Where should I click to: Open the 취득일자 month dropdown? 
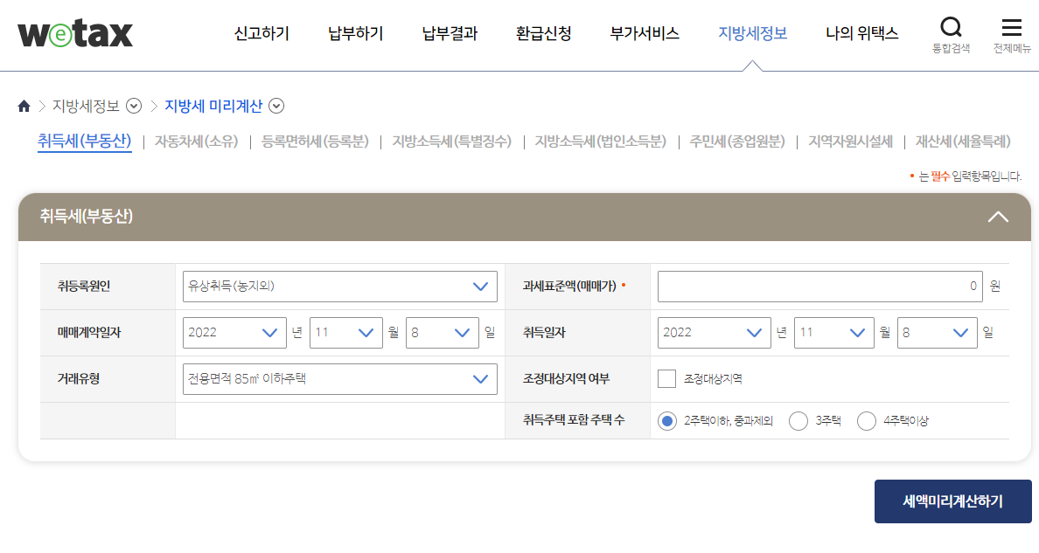pos(834,332)
